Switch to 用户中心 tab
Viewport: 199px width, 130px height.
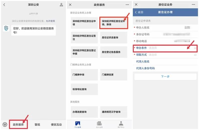tap(121, 124)
